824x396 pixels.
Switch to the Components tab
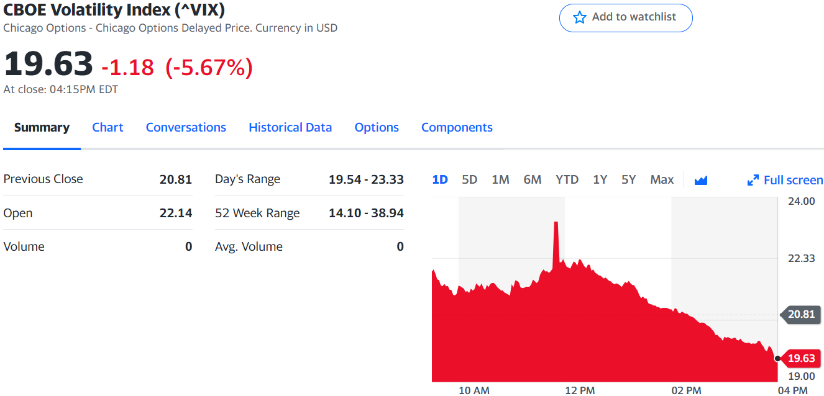[x=457, y=127]
